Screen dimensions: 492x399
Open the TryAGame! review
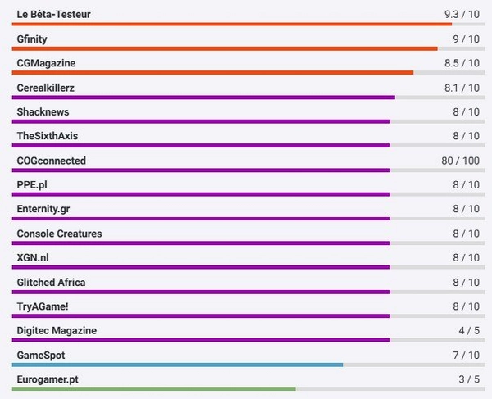(x=43, y=306)
